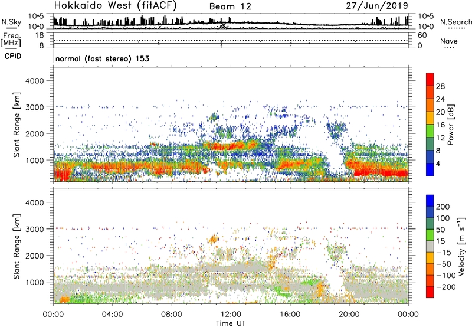Click the date '27/Jun/2019'
Viewport: 472px width, 327px height.
pos(377,6)
